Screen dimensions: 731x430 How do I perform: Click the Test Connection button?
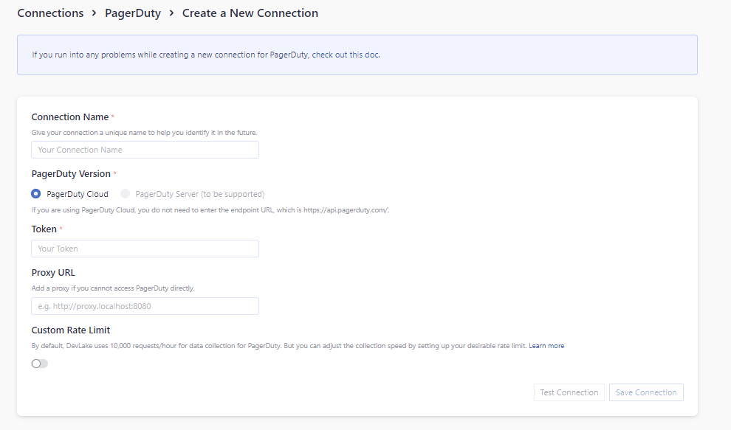(569, 392)
